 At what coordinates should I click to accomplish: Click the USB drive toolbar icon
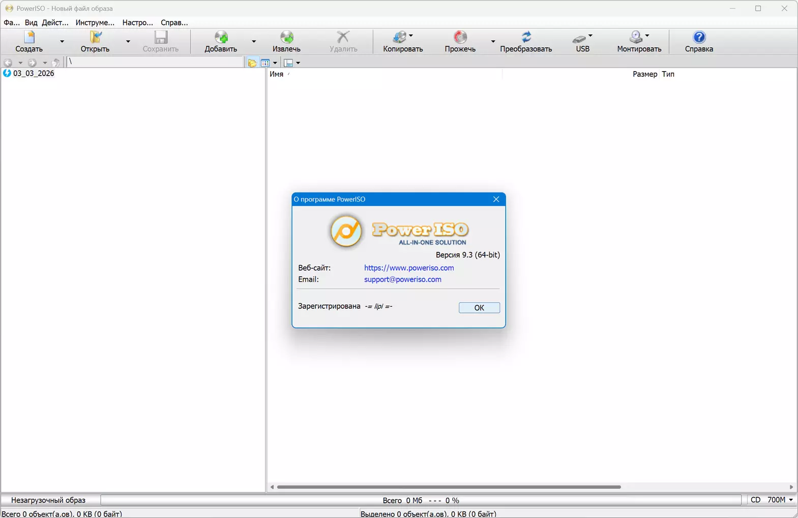(x=579, y=38)
